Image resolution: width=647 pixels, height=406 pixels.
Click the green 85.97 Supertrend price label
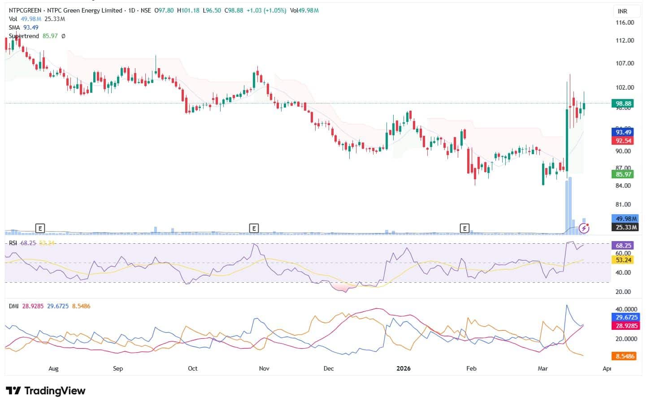coord(623,174)
